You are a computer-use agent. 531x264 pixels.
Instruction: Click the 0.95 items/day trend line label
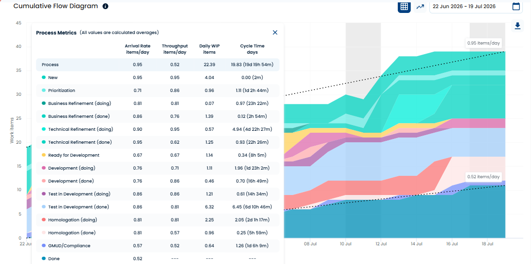484,43
